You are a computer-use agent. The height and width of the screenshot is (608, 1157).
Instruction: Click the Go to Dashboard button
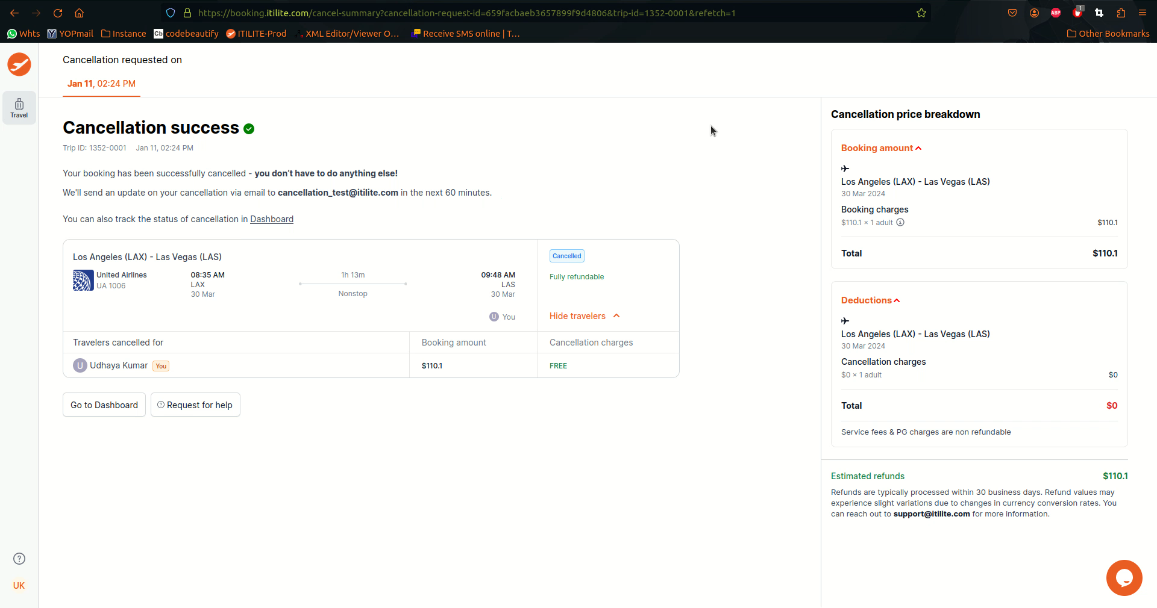(x=104, y=405)
